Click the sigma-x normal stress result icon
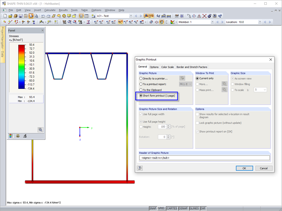 120,22
